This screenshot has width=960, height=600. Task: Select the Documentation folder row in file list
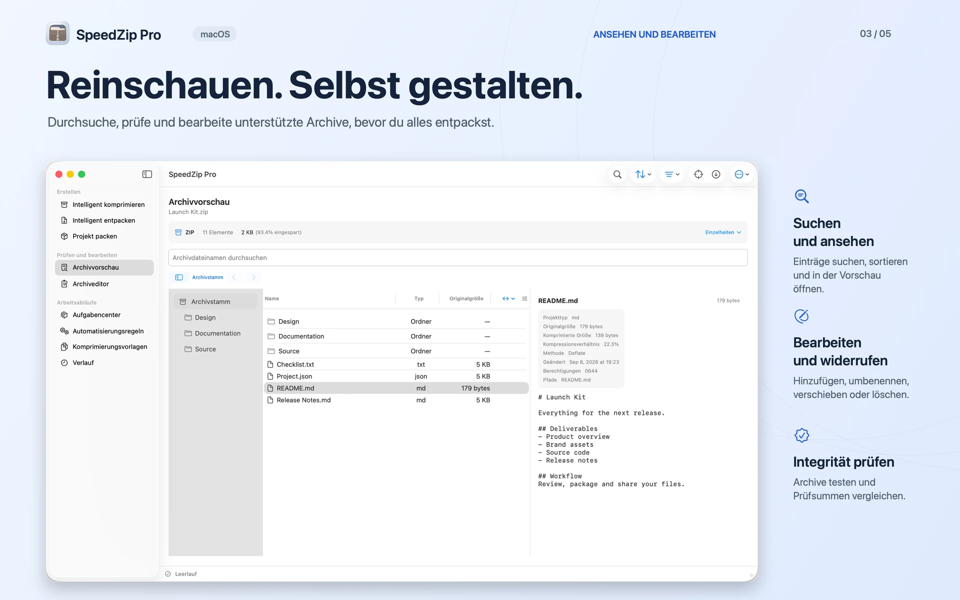coord(396,336)
